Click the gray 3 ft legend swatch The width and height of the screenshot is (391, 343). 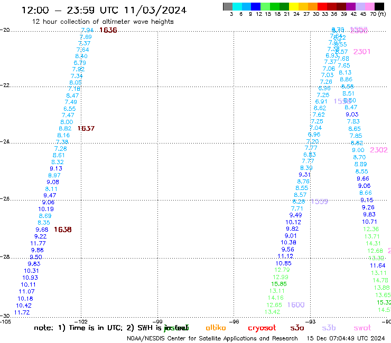[228, 6]
